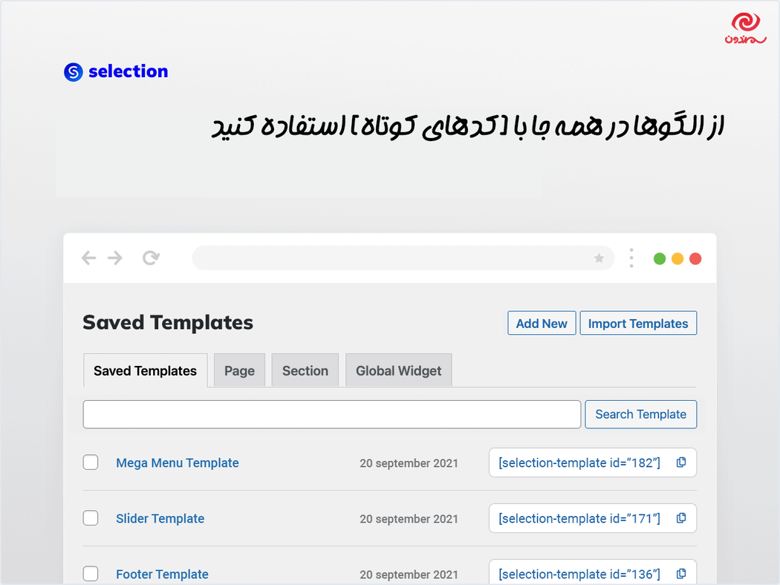Viewport: 780px width, 585px height.
Task: Switch to the Saved Templates tab
Action: pyautogui.click(x=146, y=370)
